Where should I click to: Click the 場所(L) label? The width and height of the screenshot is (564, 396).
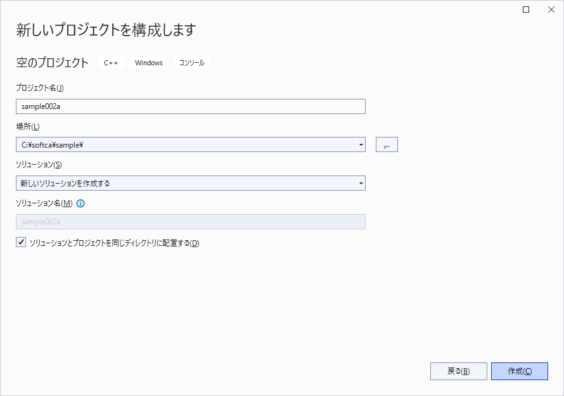(x=28, y=127)
